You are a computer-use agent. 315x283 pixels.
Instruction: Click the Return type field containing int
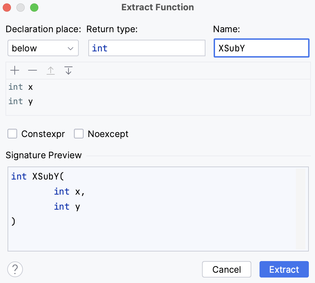[147, 48]
